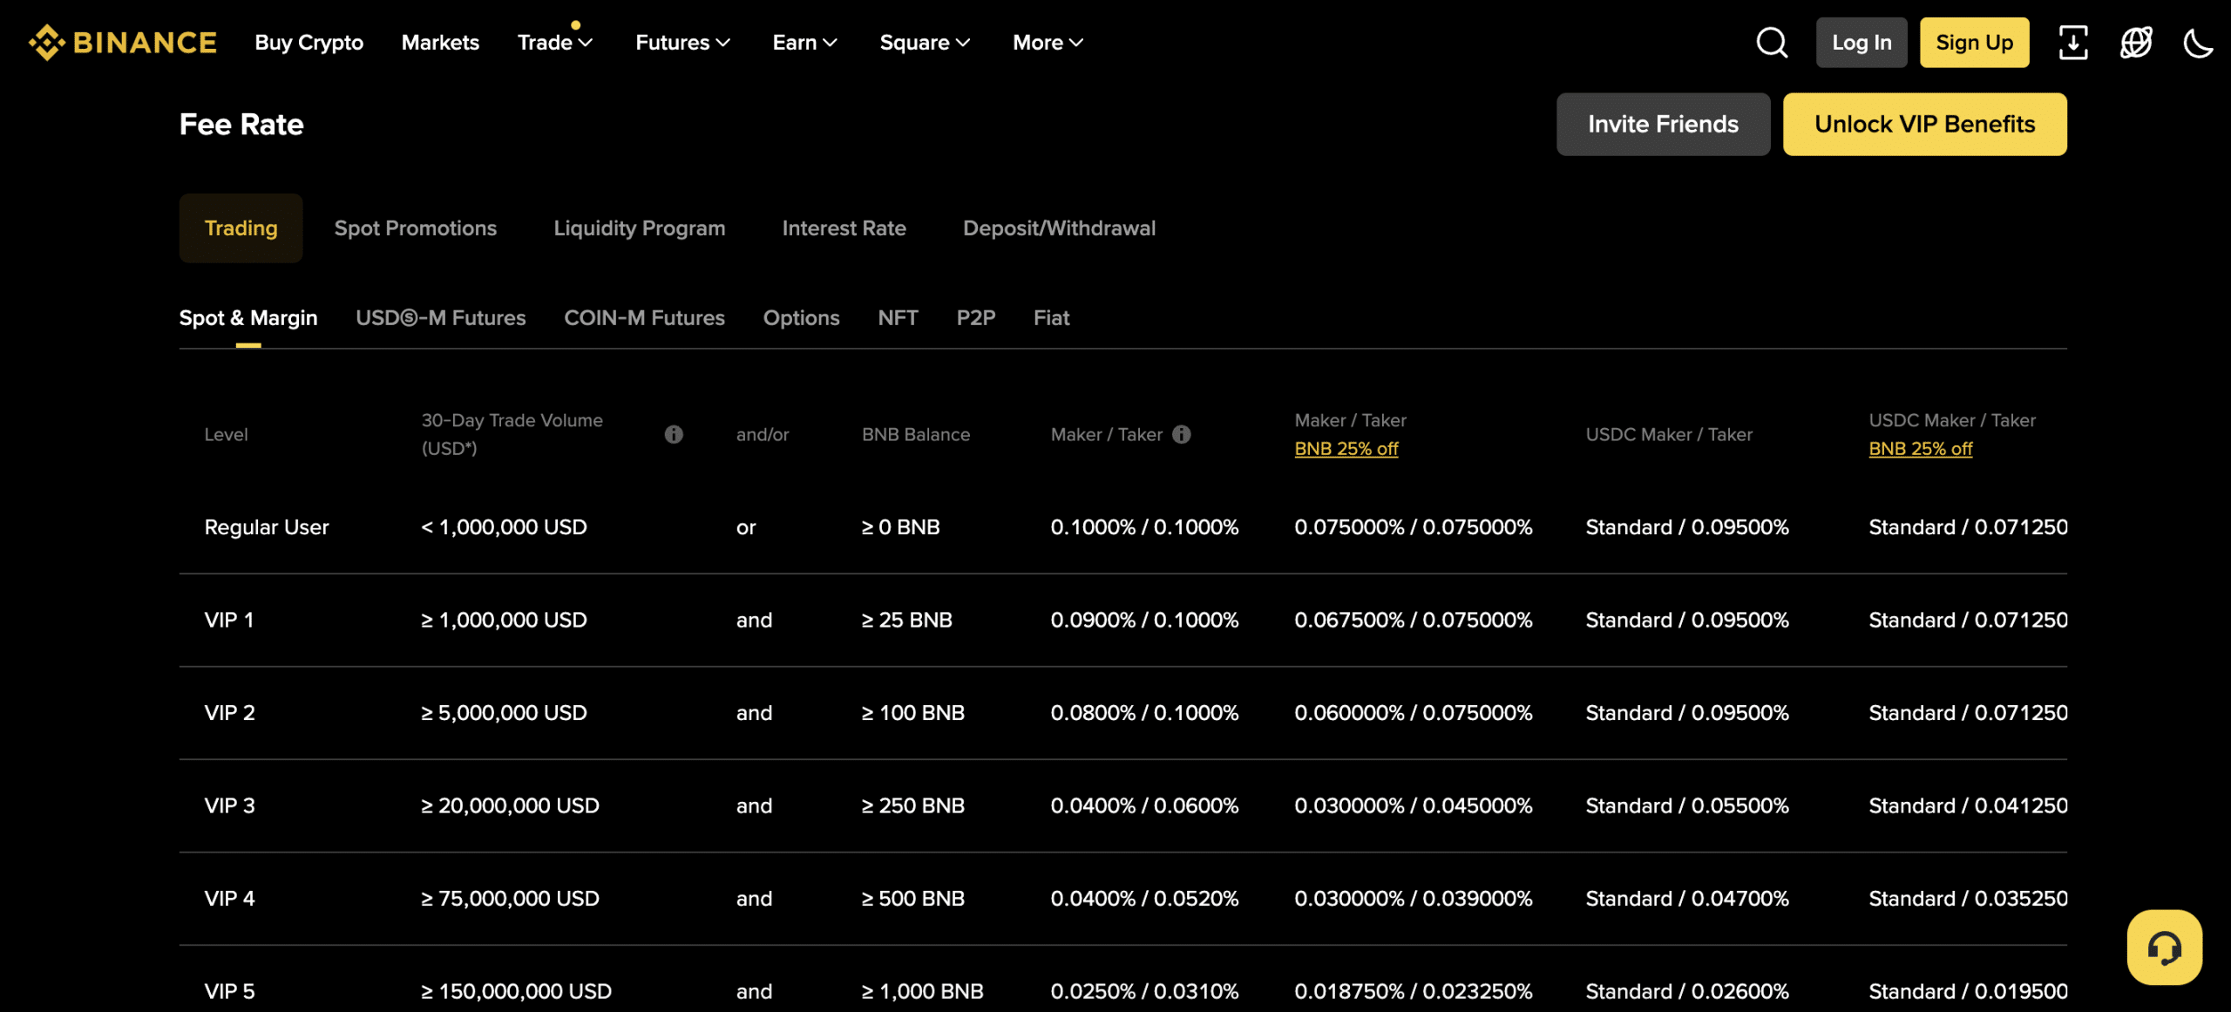Click the '≥ 25 BNB' balance cell

click(906, 620)
